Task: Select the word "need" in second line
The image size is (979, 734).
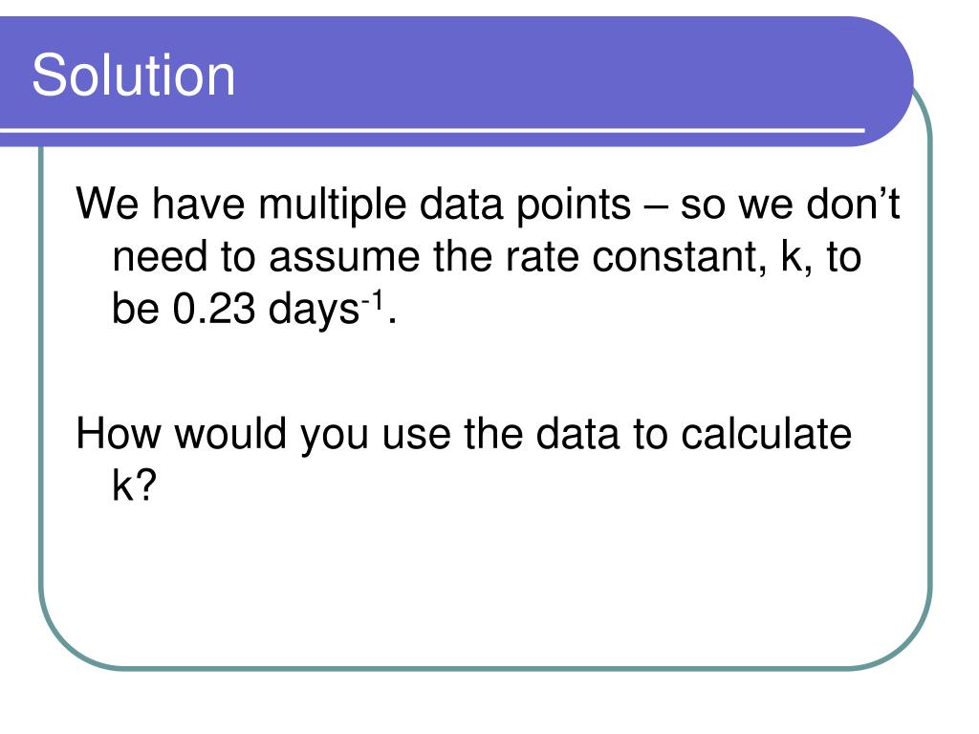Action: tap(160, 256)
